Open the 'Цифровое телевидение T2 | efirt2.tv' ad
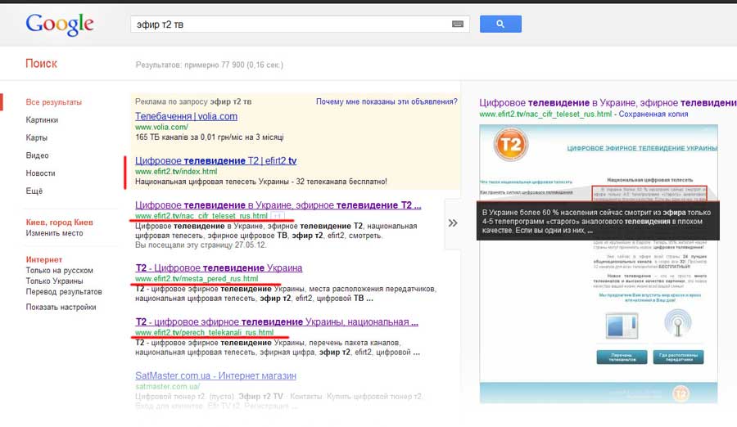The image size is (737, 427). (215, 160)
